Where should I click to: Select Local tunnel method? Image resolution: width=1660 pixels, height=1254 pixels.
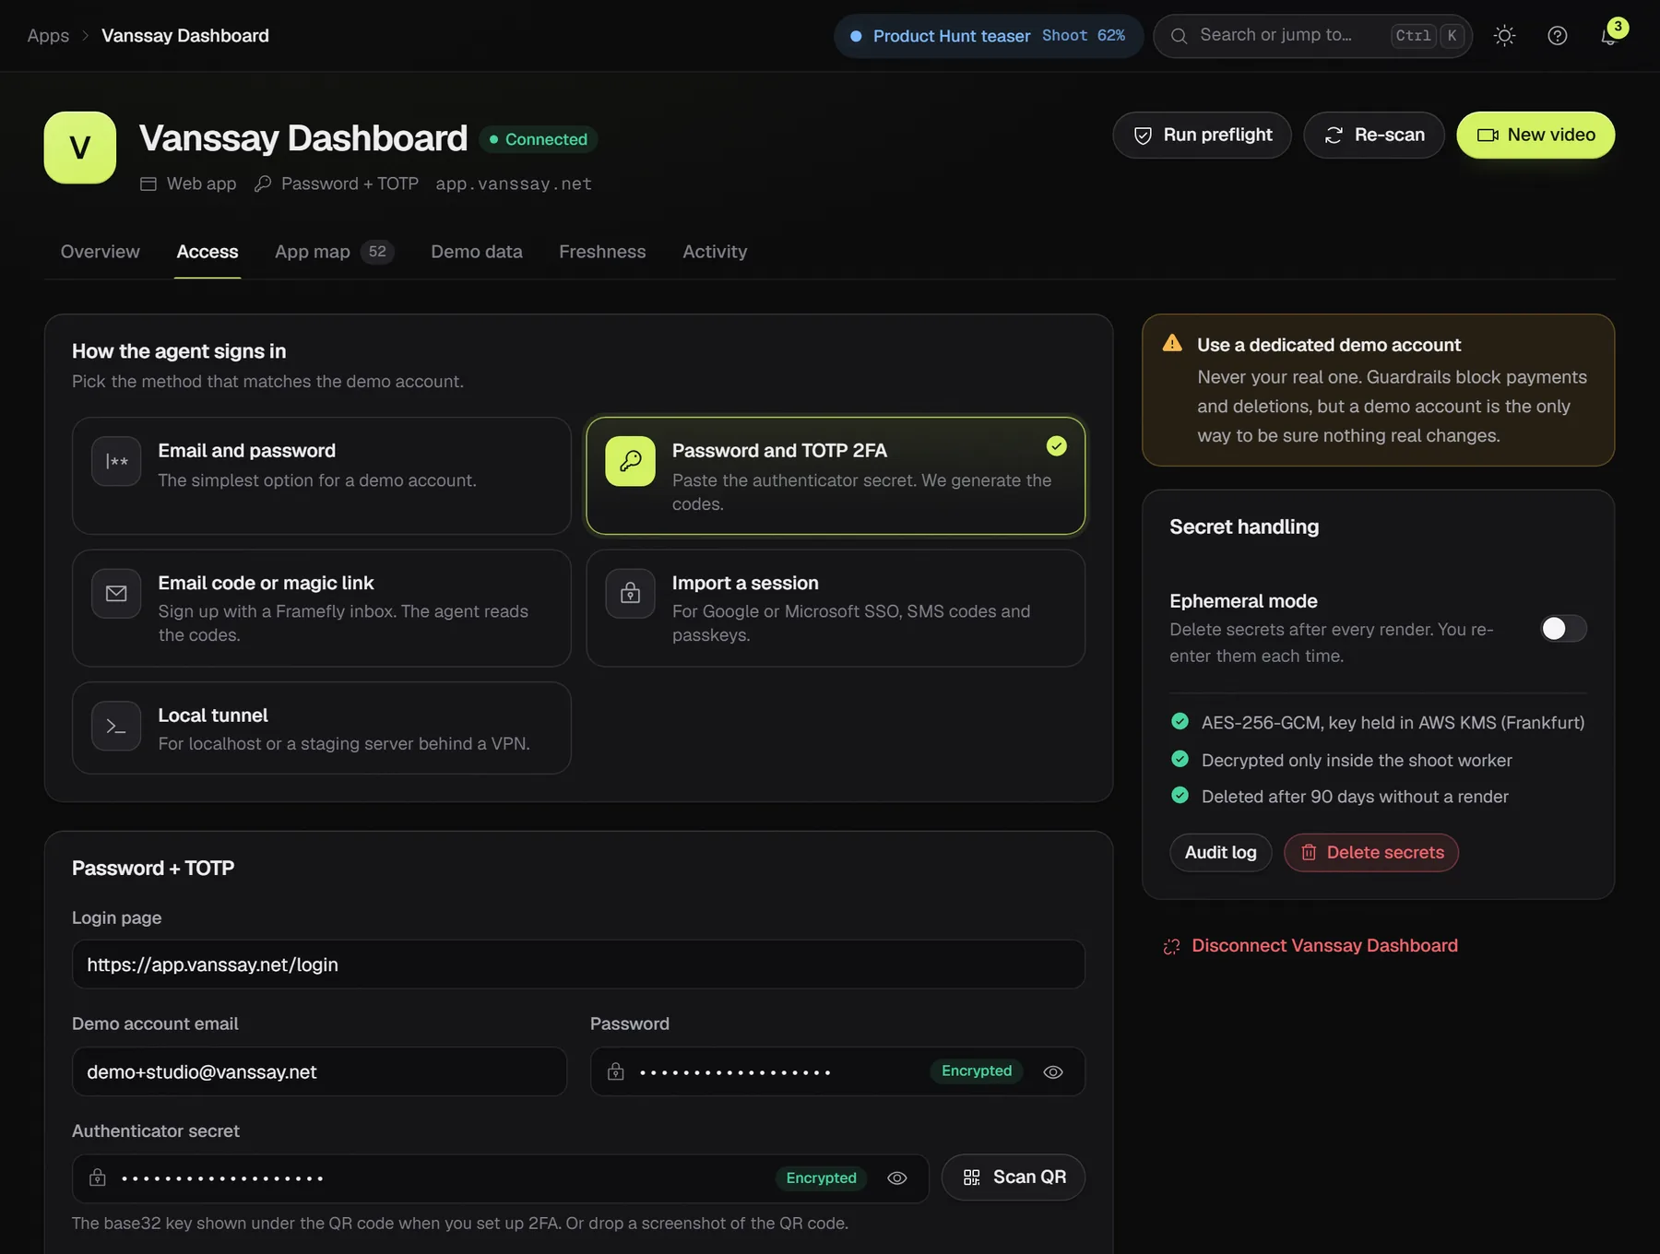(x=322, y=728)
